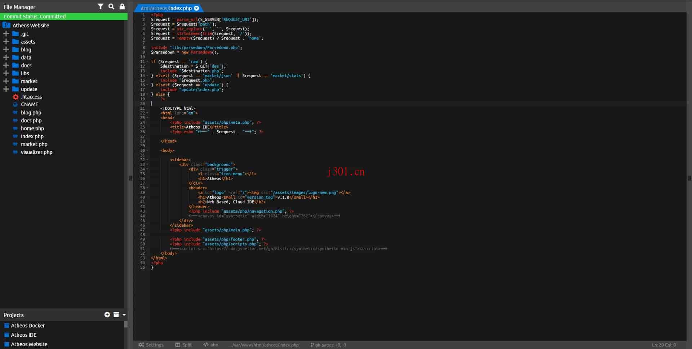Click the left sidebar resize handle
The height and width of the screenshot is (349, 692).
(x=130, y=178)
